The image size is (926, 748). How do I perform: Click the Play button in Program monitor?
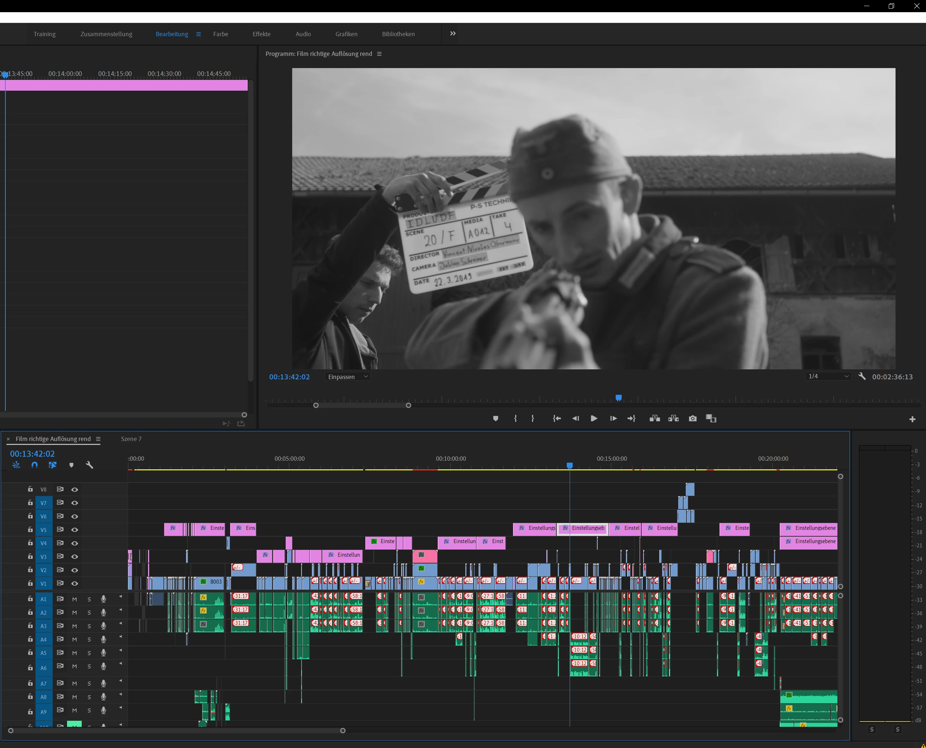(594, 418)
